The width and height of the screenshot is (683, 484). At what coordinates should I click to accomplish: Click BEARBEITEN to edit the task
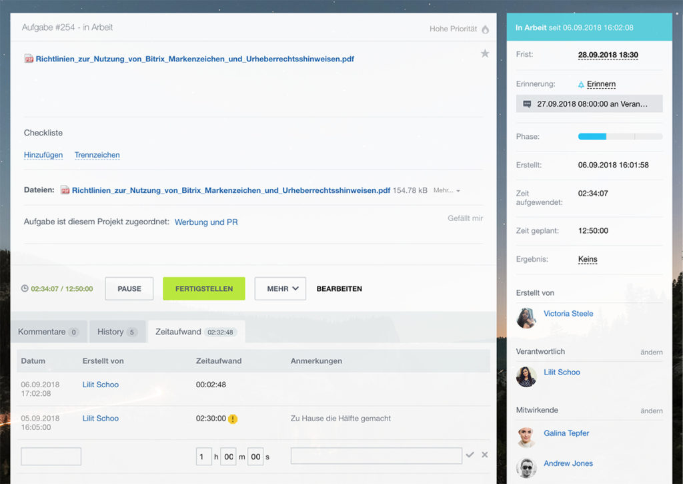(339, 288)
